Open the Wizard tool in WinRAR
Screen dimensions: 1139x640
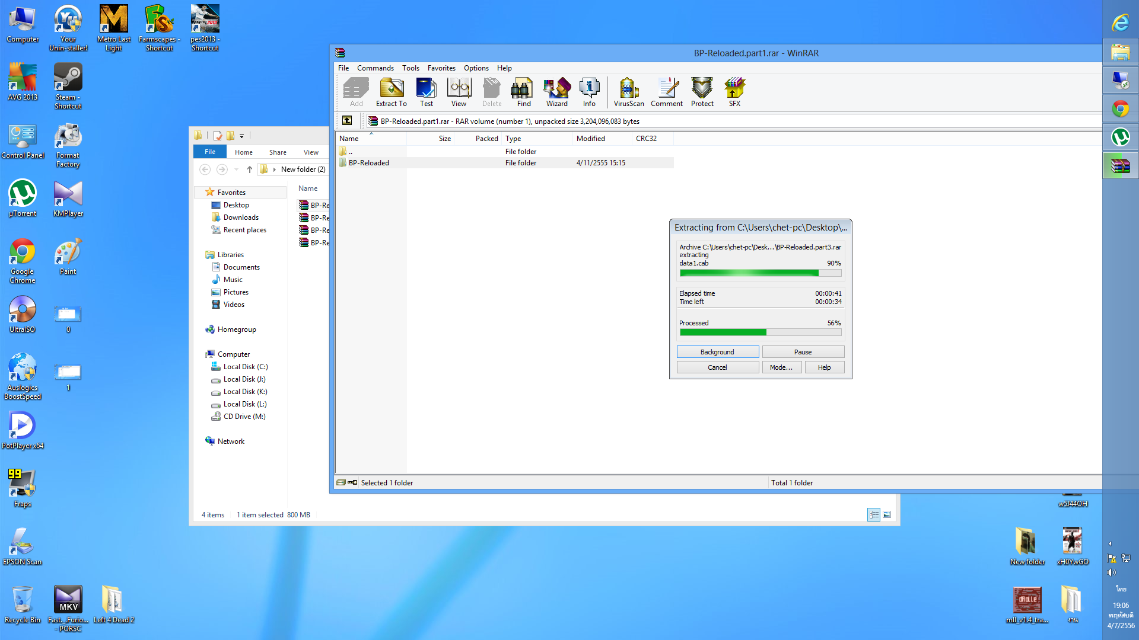pyautogui.click(x=556, y=92)
